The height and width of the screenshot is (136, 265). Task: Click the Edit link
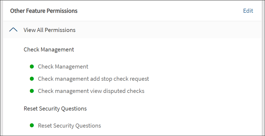tap(248, 11)
